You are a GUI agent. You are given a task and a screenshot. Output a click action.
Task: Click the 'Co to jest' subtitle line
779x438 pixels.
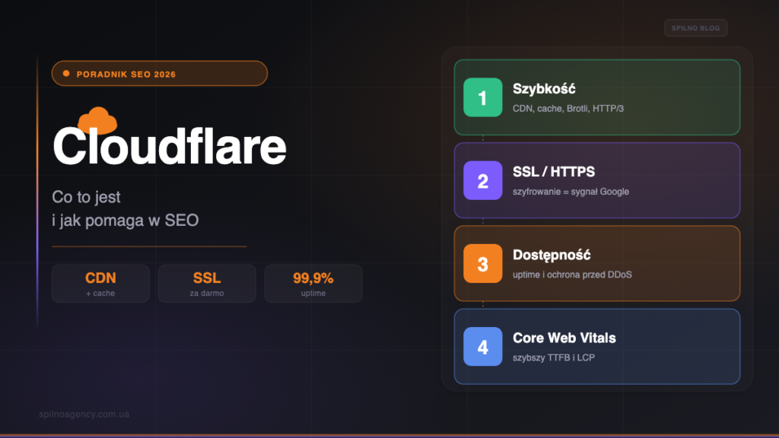tap(86, 197)
